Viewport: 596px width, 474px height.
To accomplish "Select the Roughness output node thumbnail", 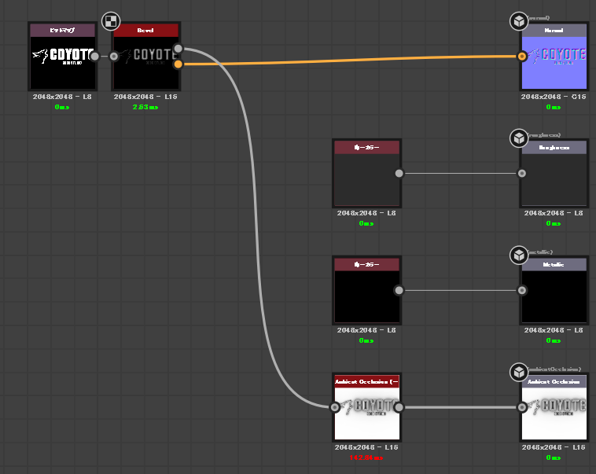I will (x=554, y=180).
